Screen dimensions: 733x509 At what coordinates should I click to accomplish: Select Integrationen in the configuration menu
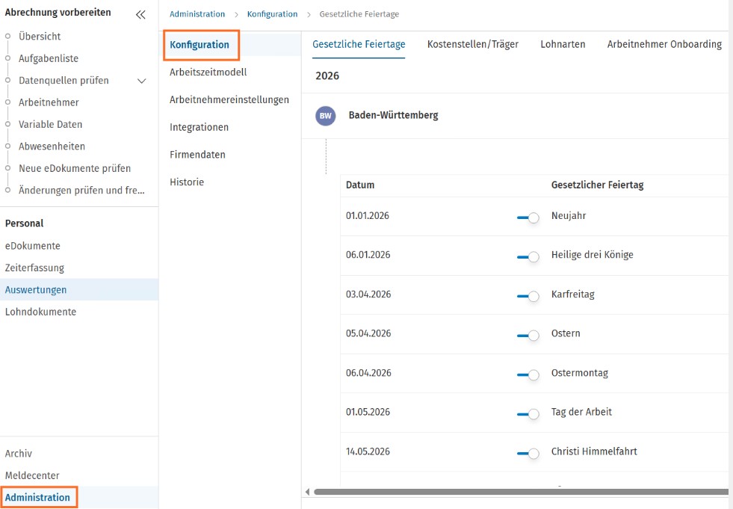[200, 127]
